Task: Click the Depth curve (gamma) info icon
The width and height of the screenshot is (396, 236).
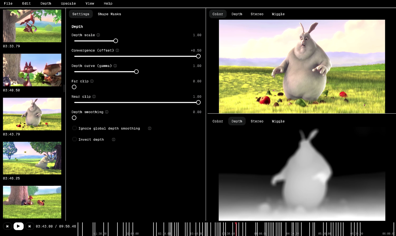Action: (x=115, y=66)
